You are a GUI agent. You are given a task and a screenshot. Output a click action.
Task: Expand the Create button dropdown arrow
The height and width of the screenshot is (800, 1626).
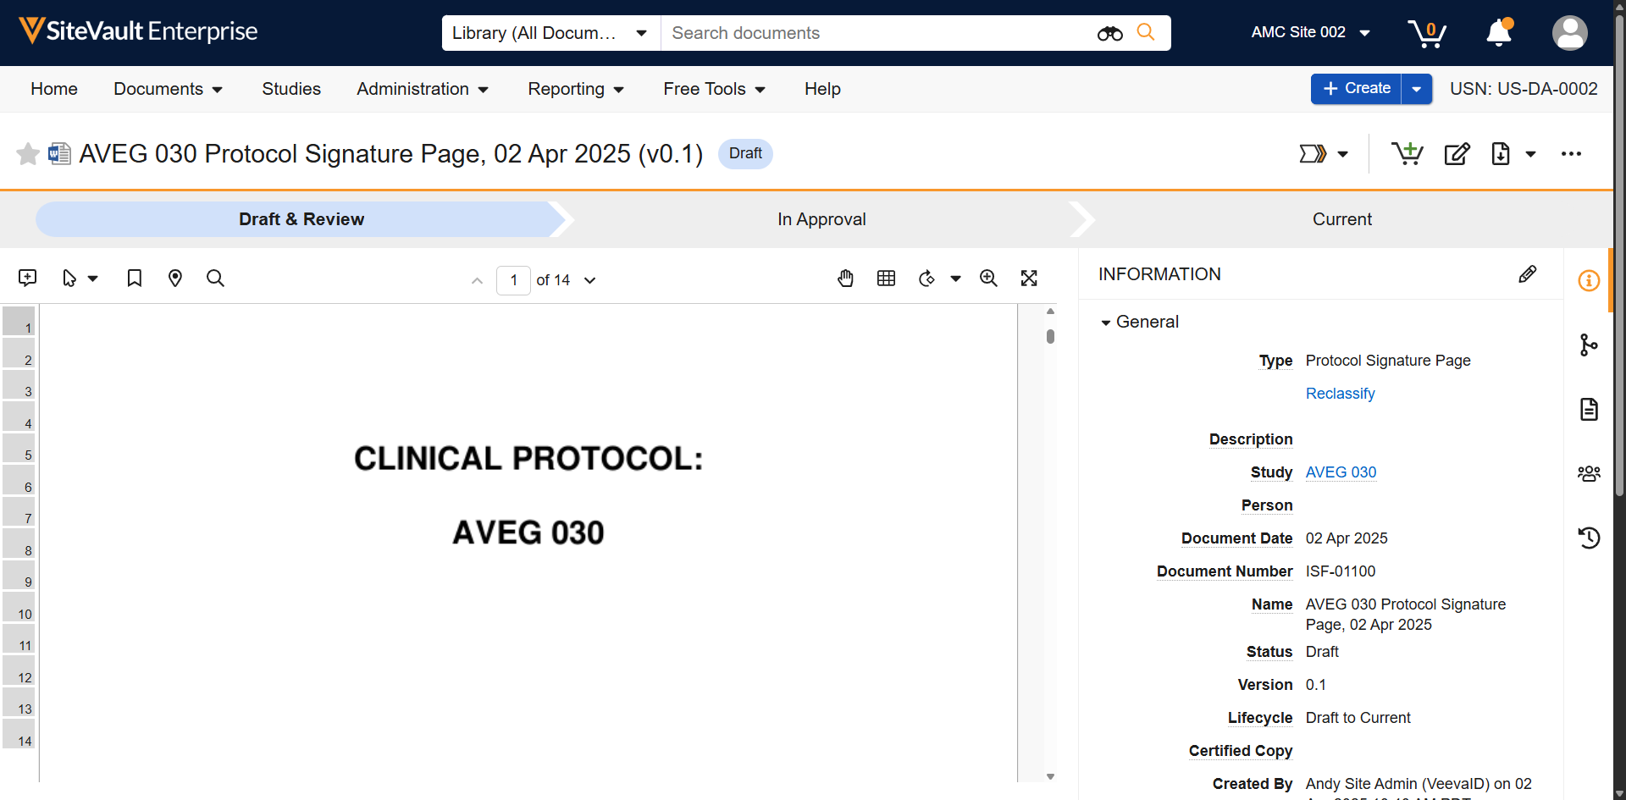click(x=1417, y=89)
